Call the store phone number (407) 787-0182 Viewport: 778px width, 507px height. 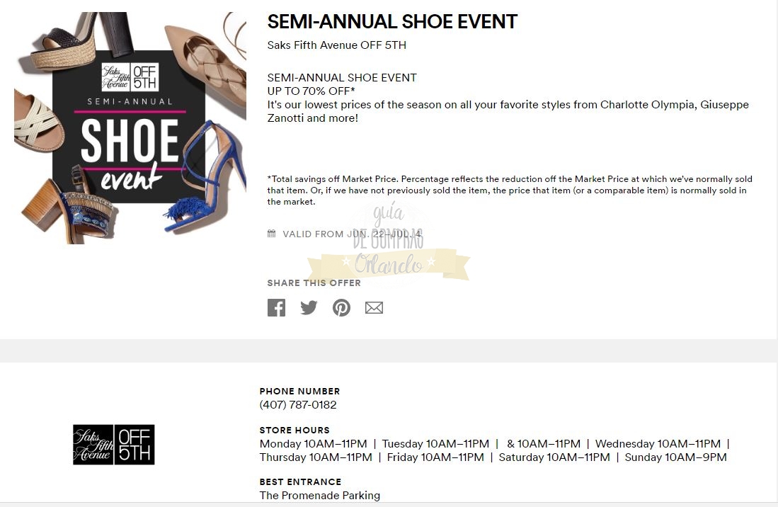(x=298, y=405)
